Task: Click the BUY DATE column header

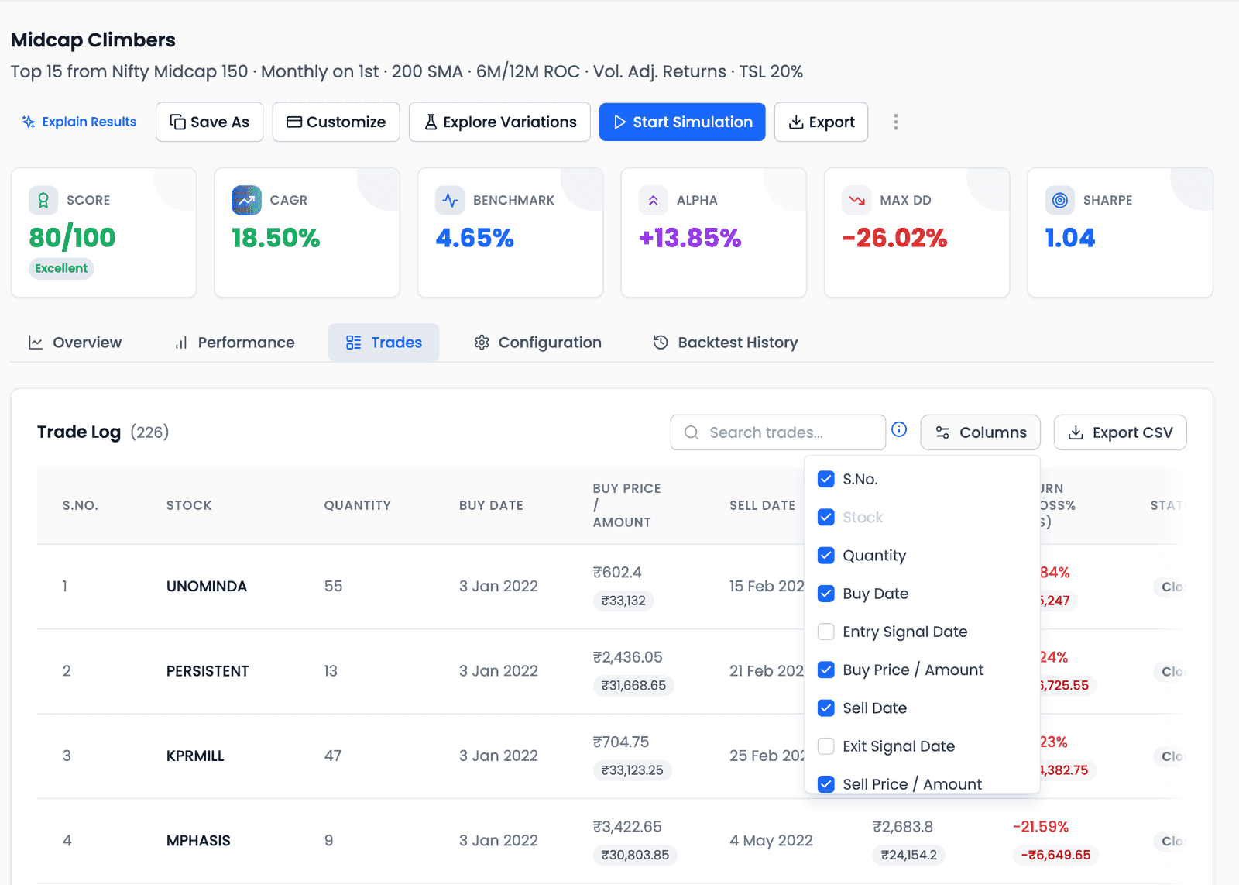Action: click(491, 505)
